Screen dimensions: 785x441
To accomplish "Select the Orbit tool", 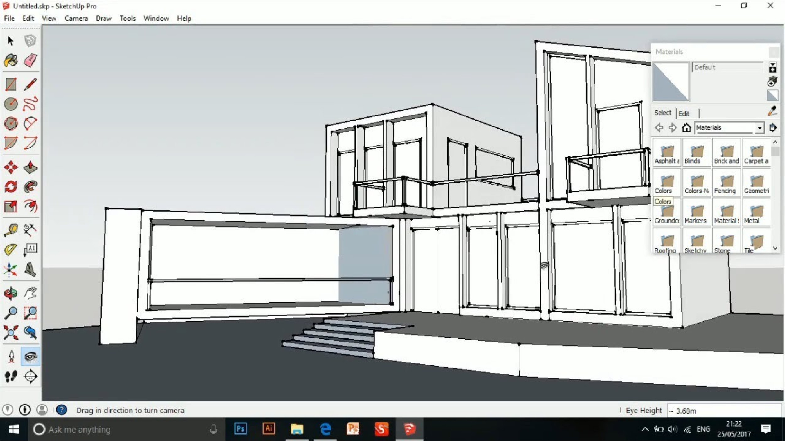I will point(11,293).
